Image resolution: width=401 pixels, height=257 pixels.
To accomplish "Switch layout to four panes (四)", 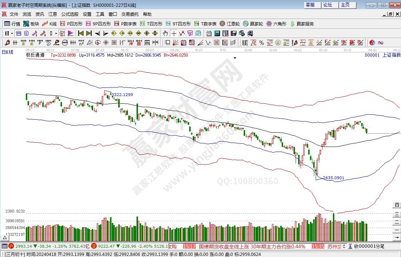I will (397, 205).
